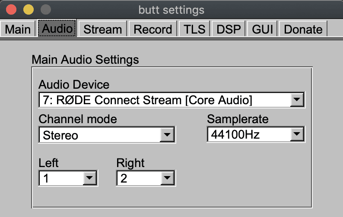Open the Samplerate dropdown arrow
Screen dimensions: 343x217
pos(296,135)
